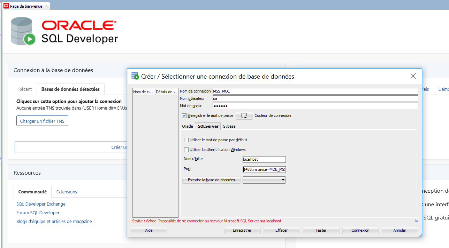Open the Récent tab
The image size is (449, 248).
point(25,89)
